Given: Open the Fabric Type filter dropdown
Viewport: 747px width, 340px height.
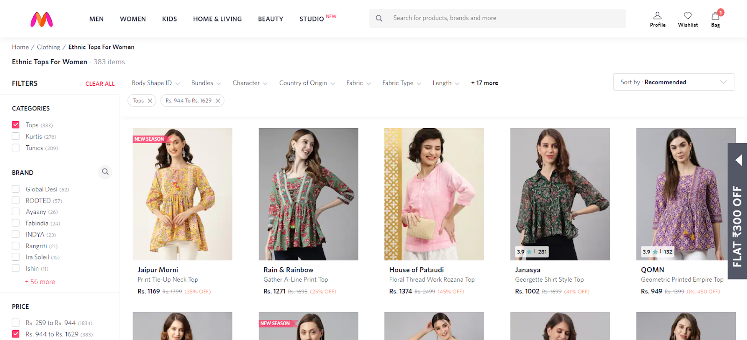Looking at the screenshot, I should [402, 83].
